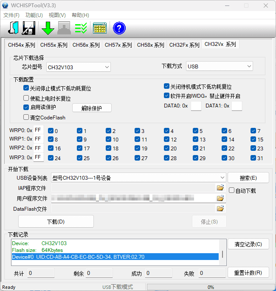Image resolution: width=276 pixels, height=291 pixels.
Task: Open 下载方式 USB dropdown
Action: click(x=220, y=66)
